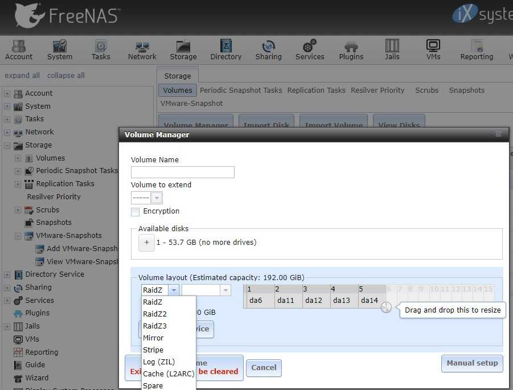Expand the Network tree node
This screenshot has height=390, width=513.
(7, 132)
